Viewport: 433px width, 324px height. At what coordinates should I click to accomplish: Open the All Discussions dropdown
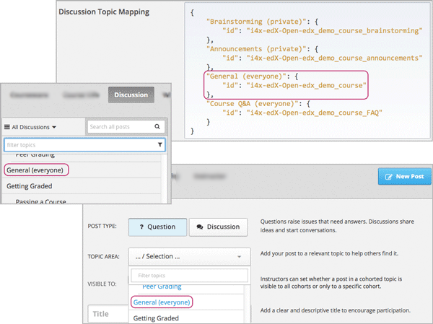[30, 127]
